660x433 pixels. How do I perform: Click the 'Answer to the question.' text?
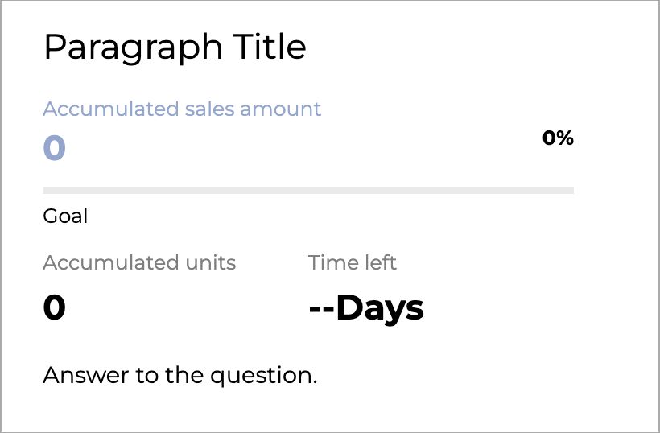179,375
